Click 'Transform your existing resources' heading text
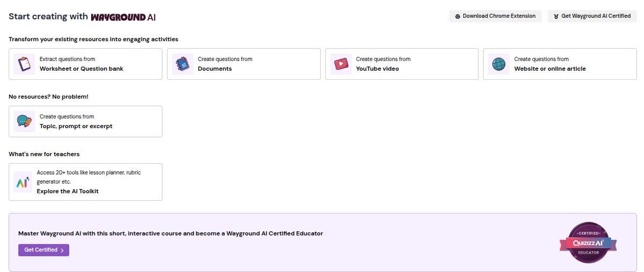 coord(93,39)
